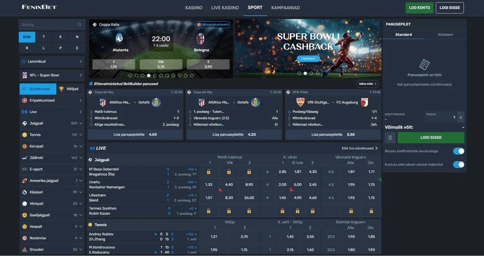Viewport: 484px width, 256px height.
Task: Select the Jalgpall football icon in sidebar
Action: pos(25,123)
